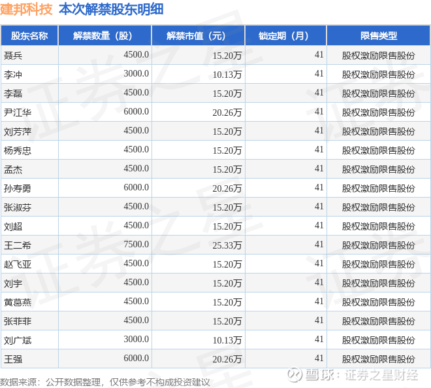Click 15.20万 value in 黄葛燕 row
Image resolution: width=431 pixels, height=388 pixels.
(227, 302)
